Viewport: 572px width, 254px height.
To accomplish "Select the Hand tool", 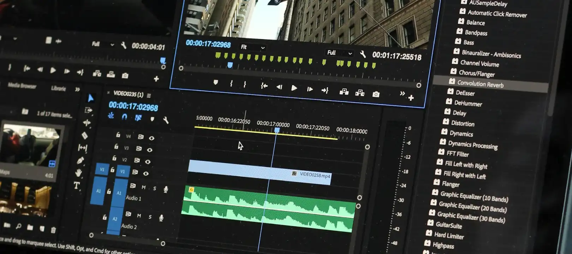I will (78, 173).
